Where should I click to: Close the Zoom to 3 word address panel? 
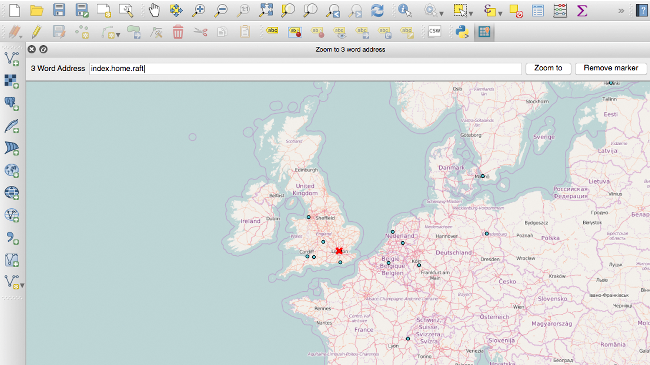tap(31, 49)
